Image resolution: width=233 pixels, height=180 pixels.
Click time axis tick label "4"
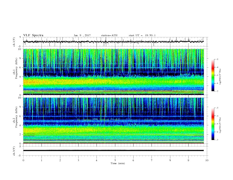point(96,160)
